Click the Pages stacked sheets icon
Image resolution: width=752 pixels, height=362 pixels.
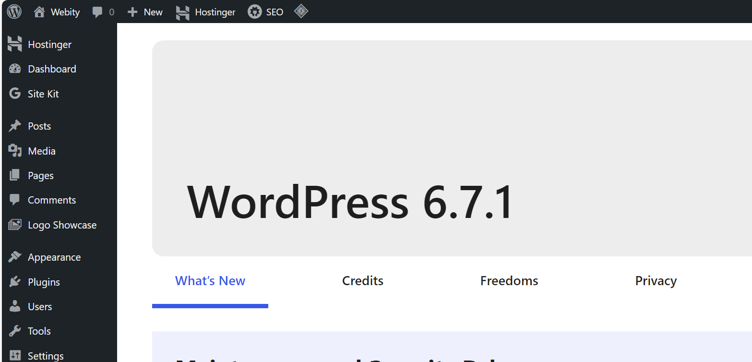[15, 175]
